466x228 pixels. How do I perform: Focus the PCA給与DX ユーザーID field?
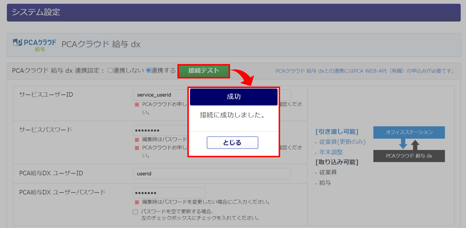tap(212, 173)
